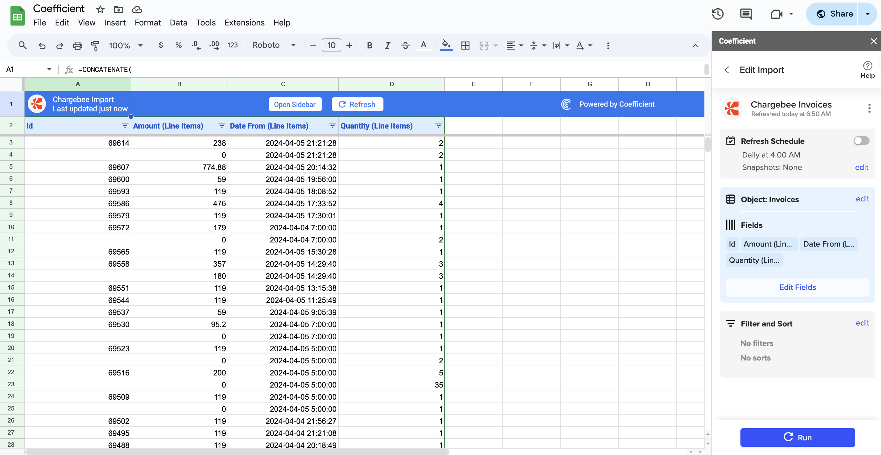
Task: Open merge cells options arrow
Action: pos(495,45)
